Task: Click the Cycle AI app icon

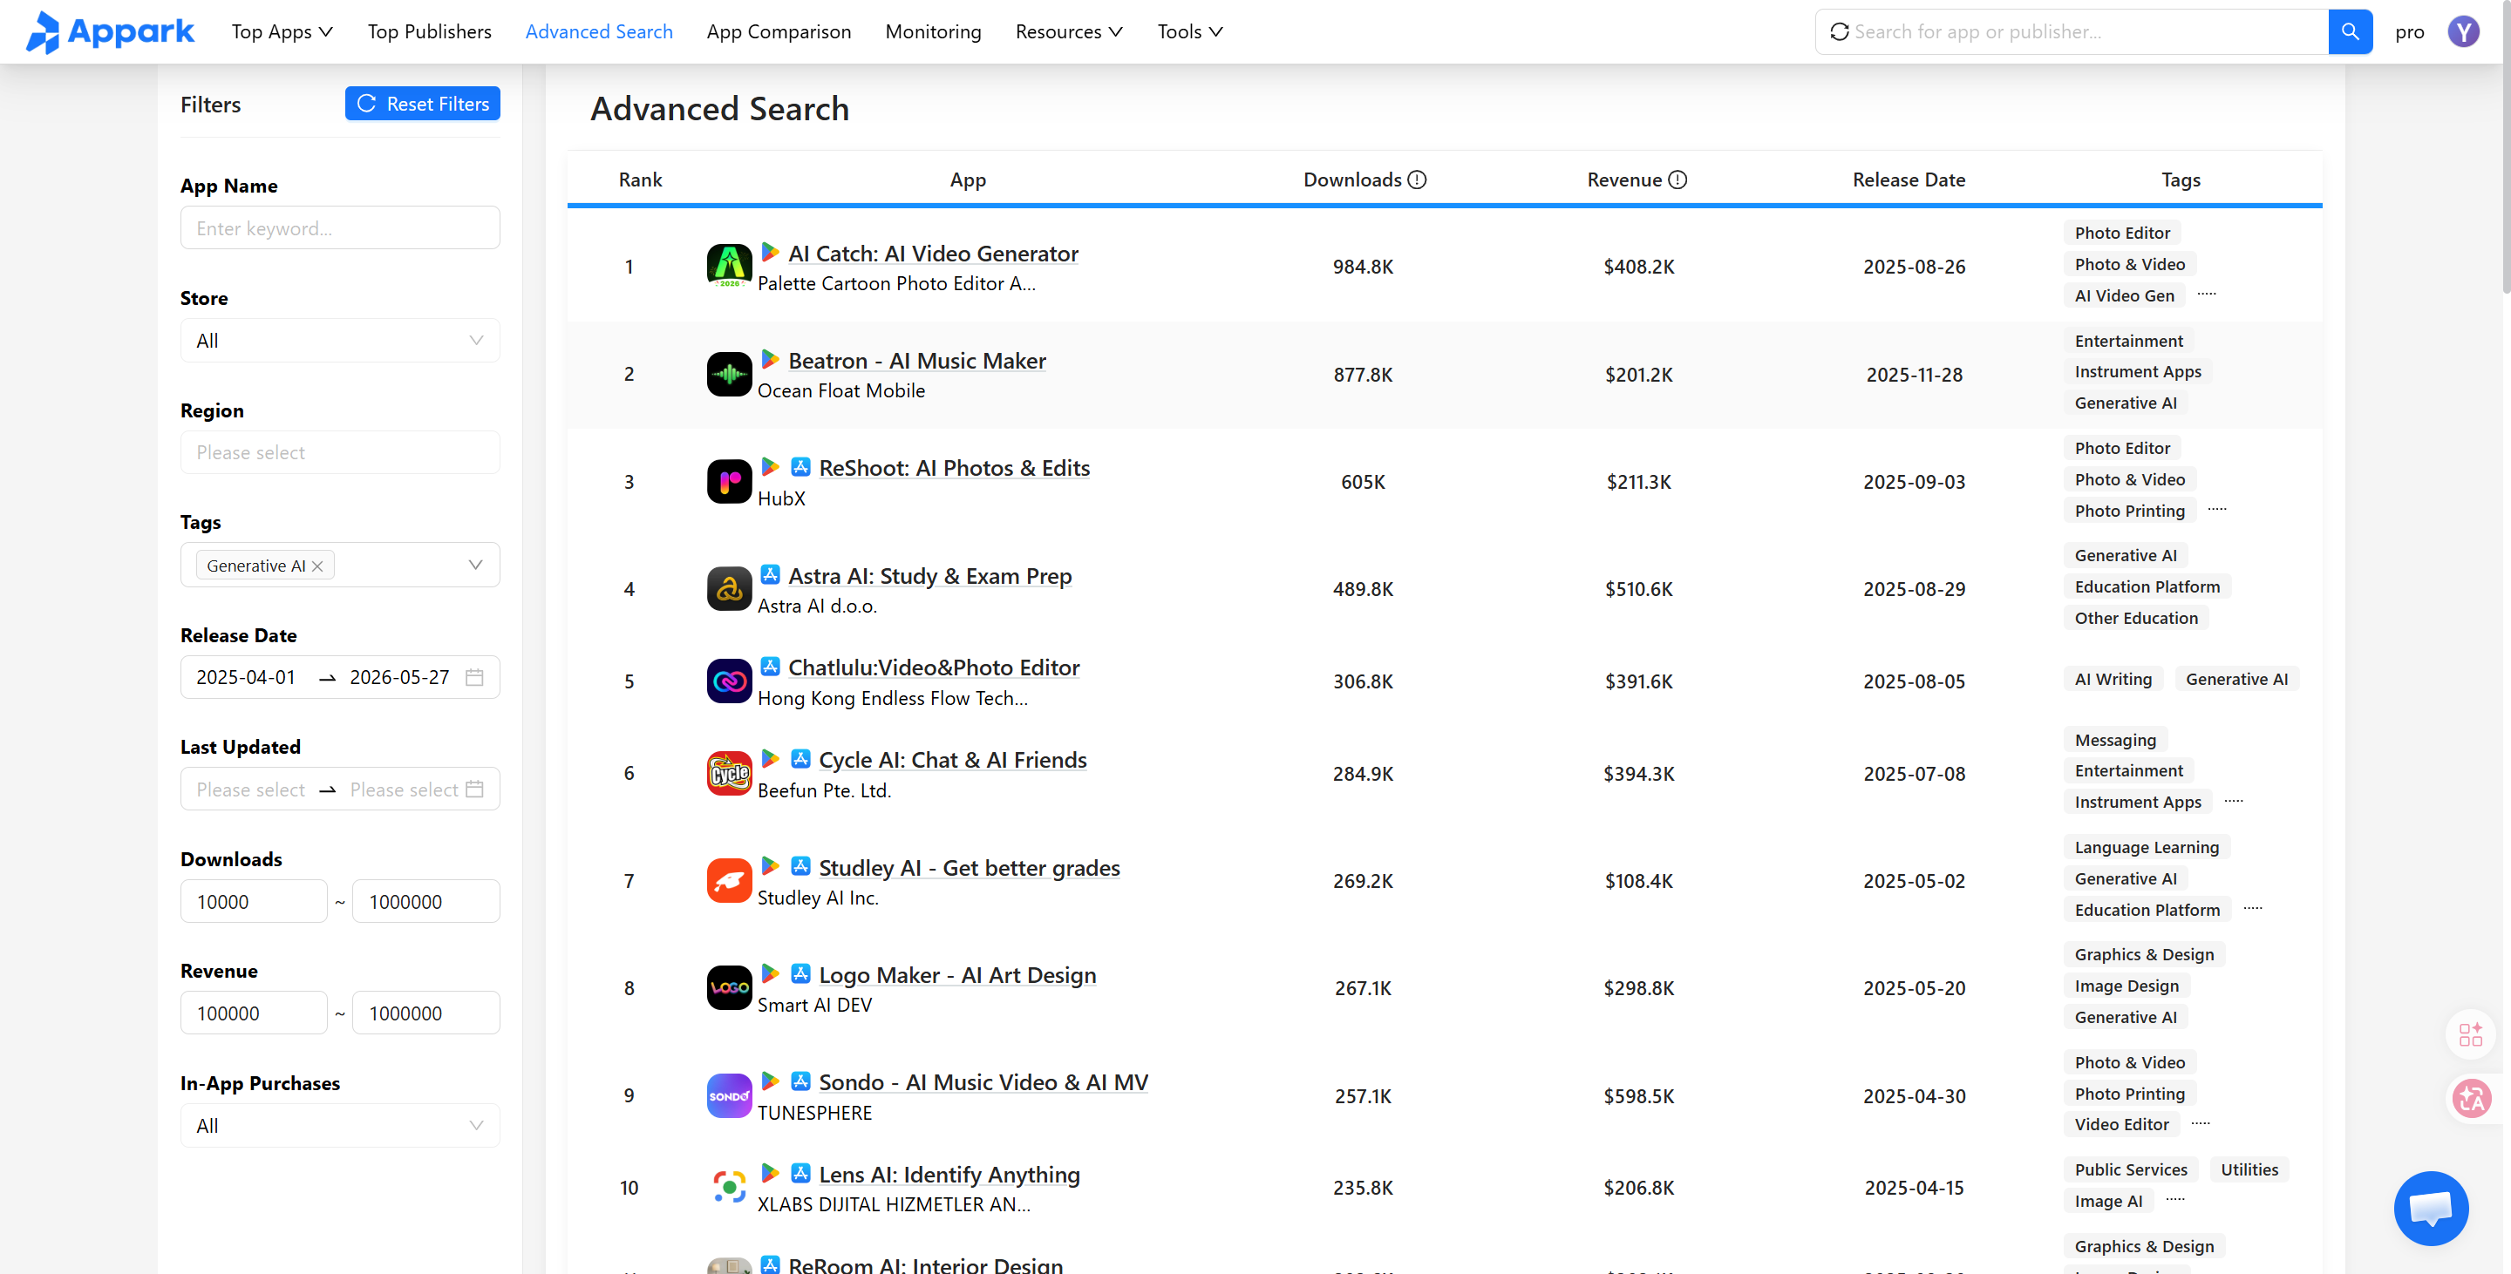Action: tap(729, 773)
